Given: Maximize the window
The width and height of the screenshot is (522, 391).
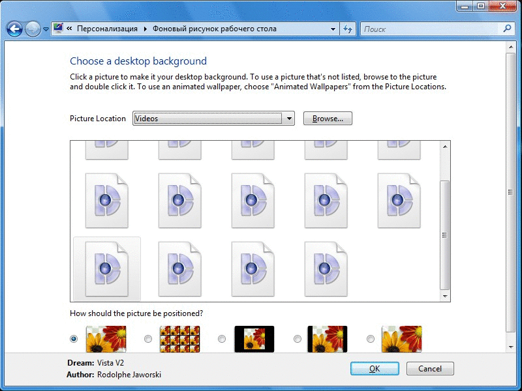Looking at the screenshot, I should point(481,7).
